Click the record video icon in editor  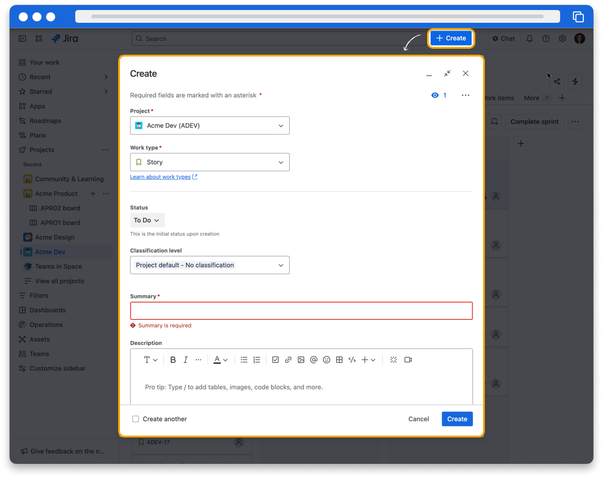[408, 360]
